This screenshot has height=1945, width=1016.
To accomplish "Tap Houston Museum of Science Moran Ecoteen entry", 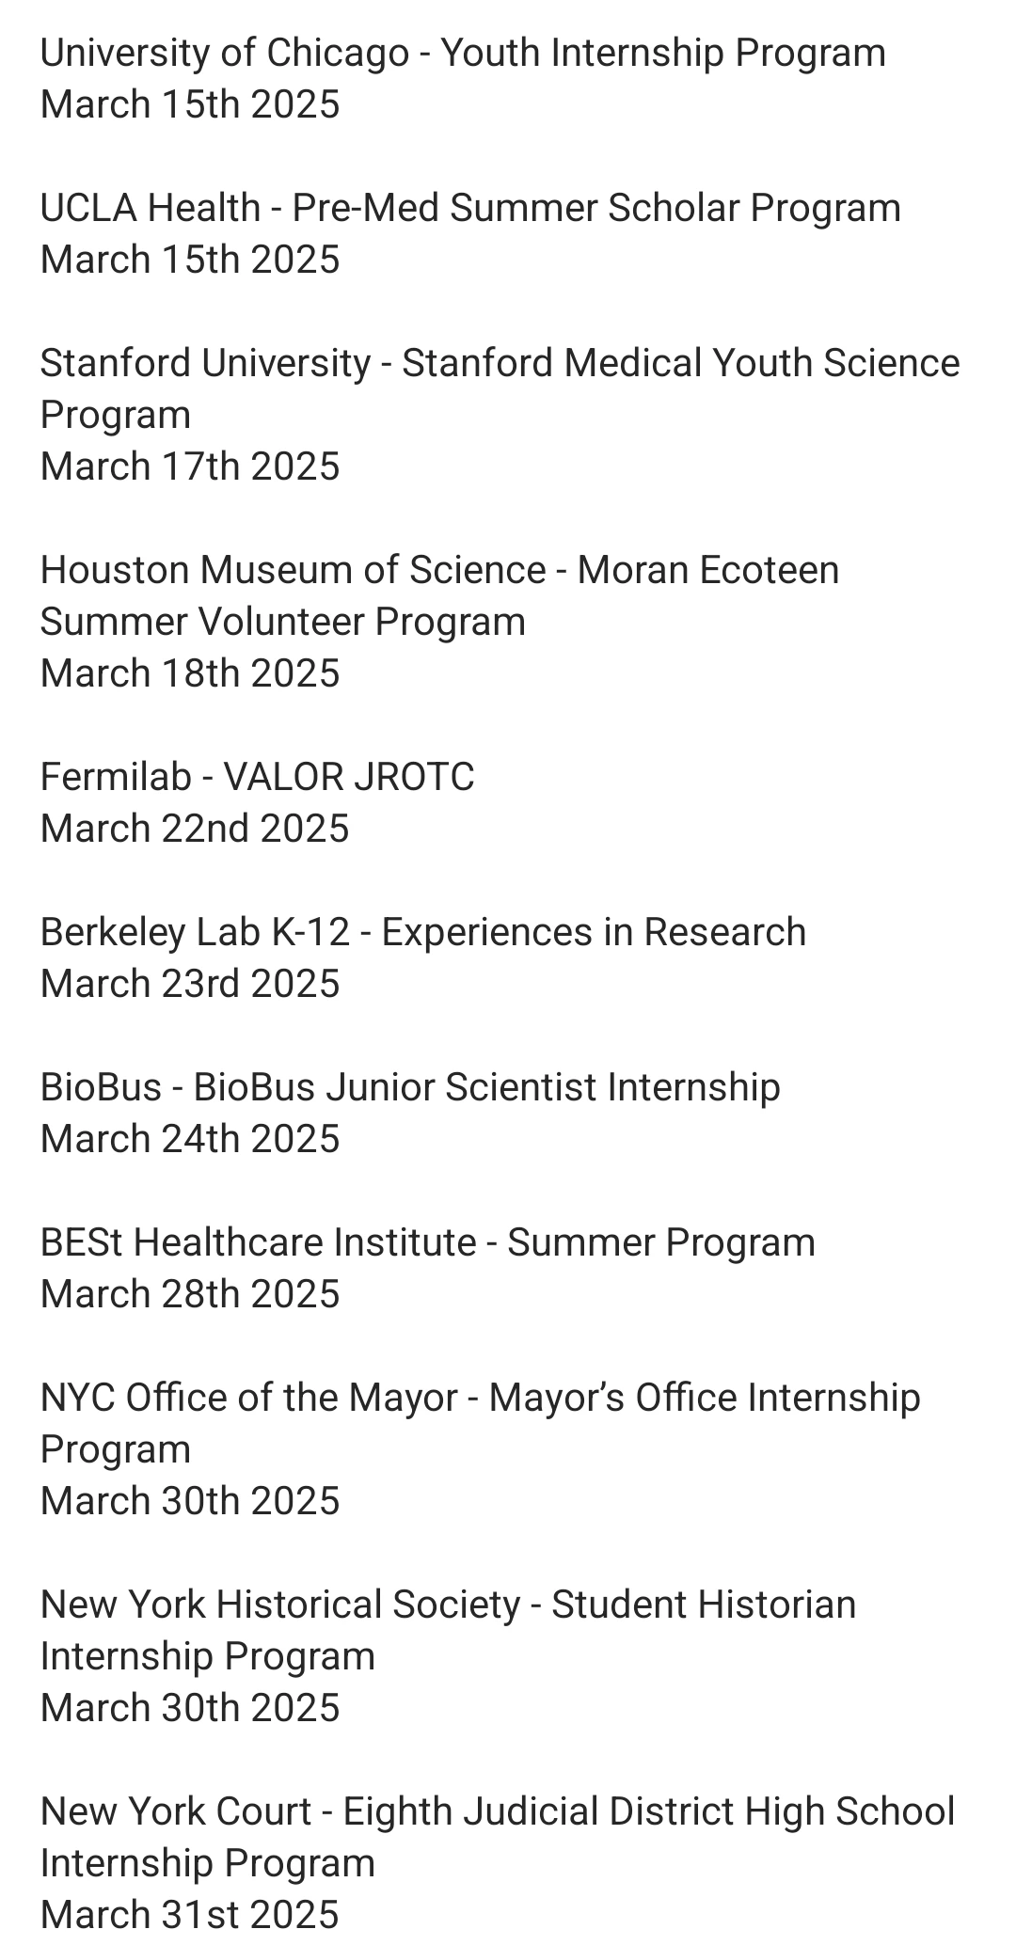I will click(x=439, y=595).
